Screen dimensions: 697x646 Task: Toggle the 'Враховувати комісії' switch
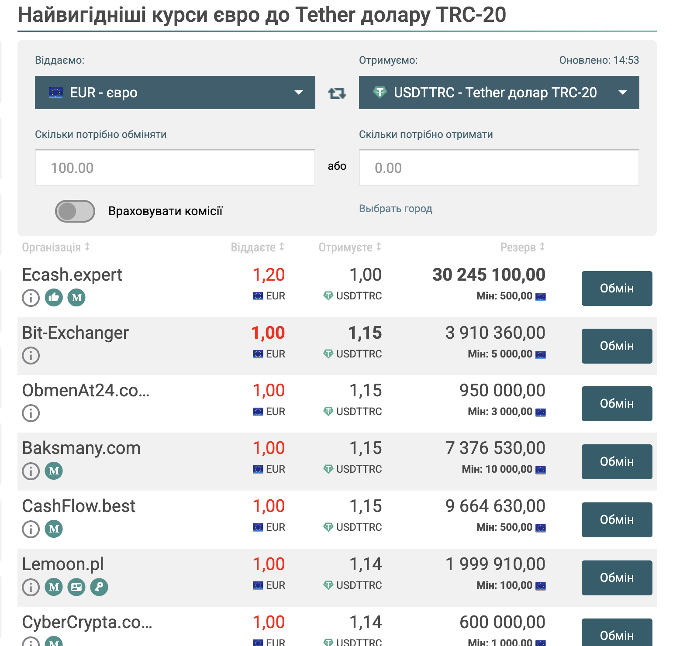tap(75, 211)
